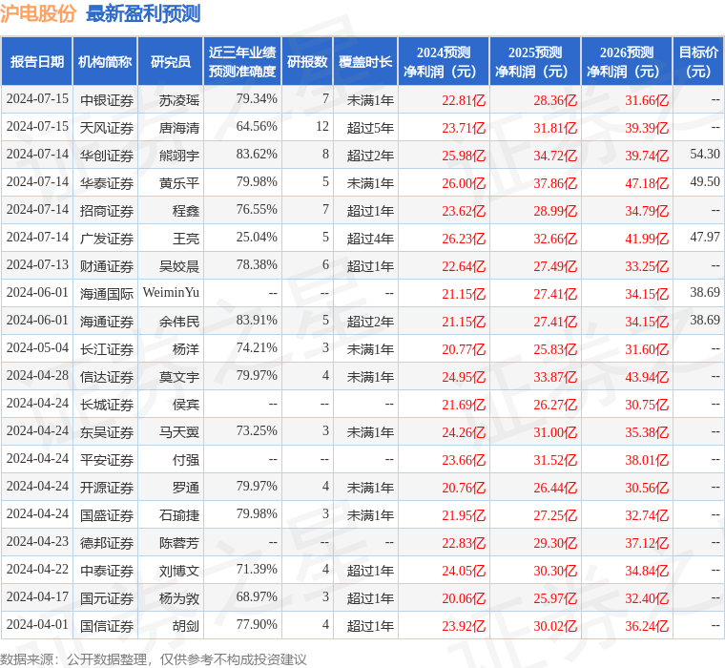Click accuracy value 25.04%
This screenshot has height=668, width=725.
[x=257, y=238]
